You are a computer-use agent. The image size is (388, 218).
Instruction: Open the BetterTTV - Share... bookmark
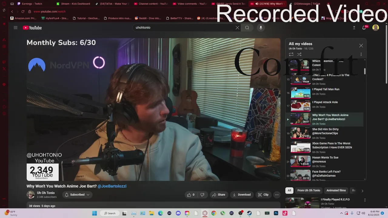(179, 18)
